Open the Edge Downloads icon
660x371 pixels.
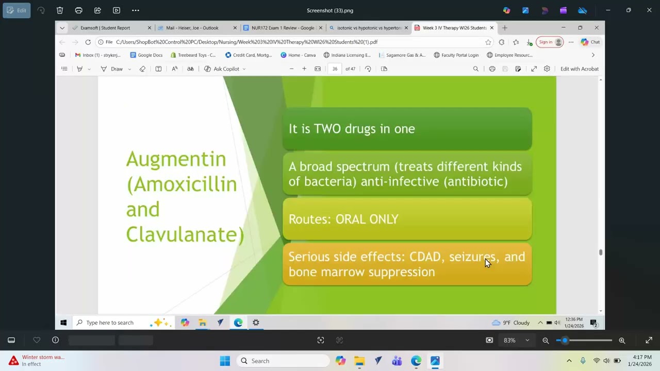pyautogui.click(x=530, y=42)
